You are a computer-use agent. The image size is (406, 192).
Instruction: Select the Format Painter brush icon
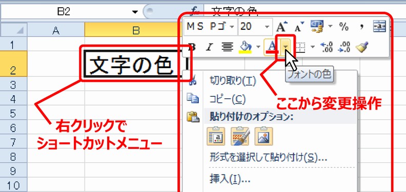pyautogui.click(x=362, y=47)
